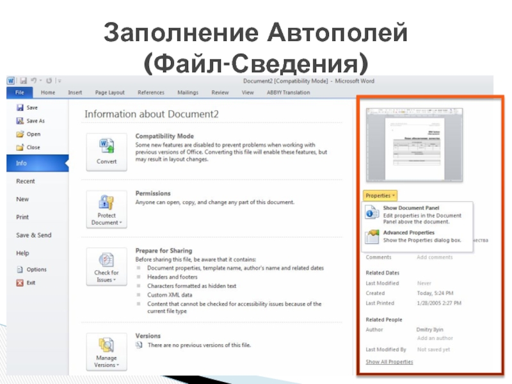
Task: Expand the Manage Versions dropdown
Action: [x=107, y=351]
